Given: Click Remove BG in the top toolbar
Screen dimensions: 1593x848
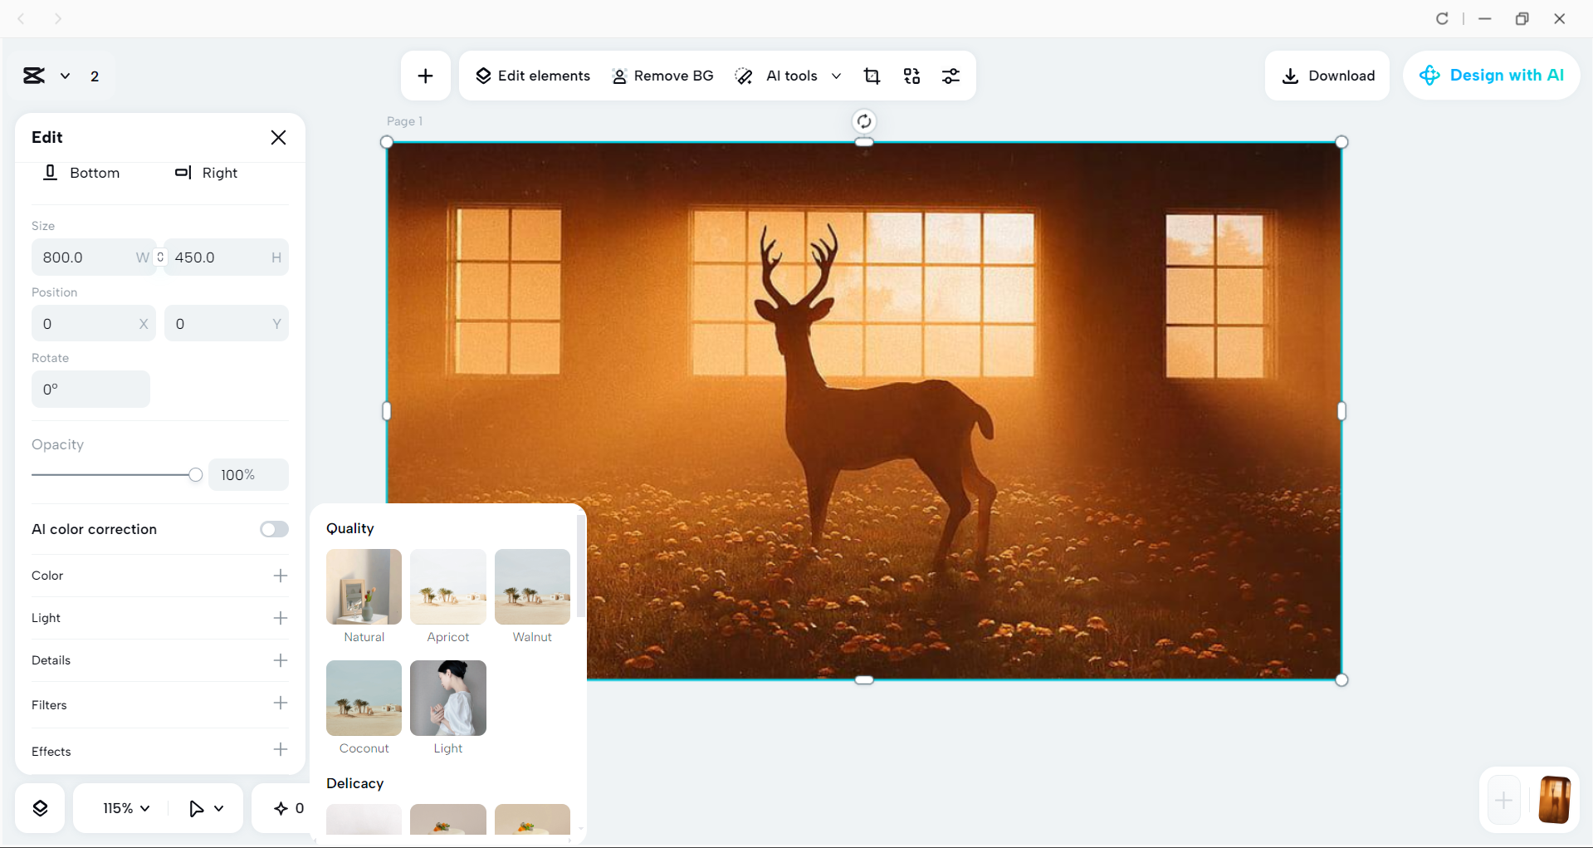Looking at the screenshot, I should click(x=662, y=75).
